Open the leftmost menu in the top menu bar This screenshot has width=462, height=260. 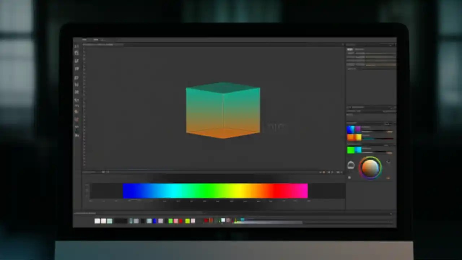click(x=84, y=40)
